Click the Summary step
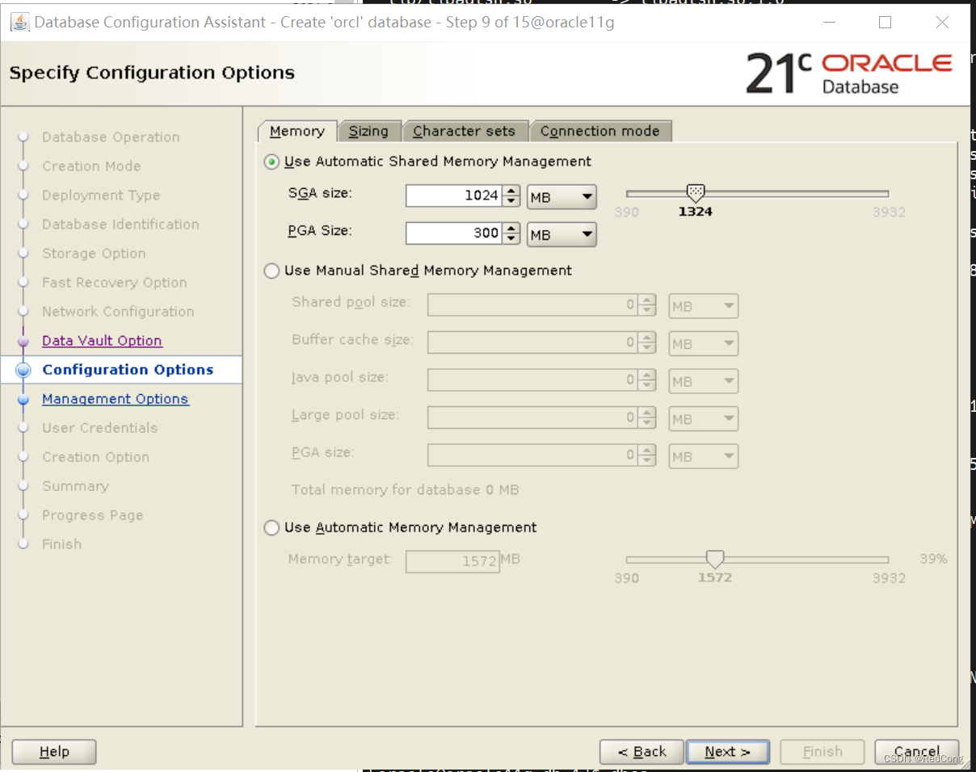The width and height of the screenshot is (976, 772). point(75,486)
